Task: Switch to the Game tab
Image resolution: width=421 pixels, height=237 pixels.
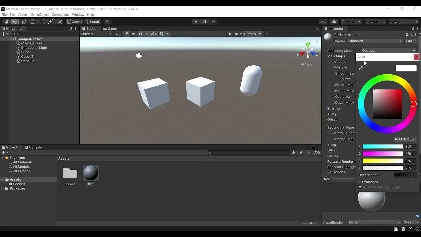Action: [110, 29]
